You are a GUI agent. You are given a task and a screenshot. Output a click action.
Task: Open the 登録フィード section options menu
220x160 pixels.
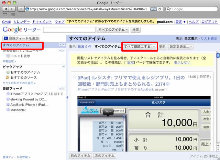(x=64, y=88)
